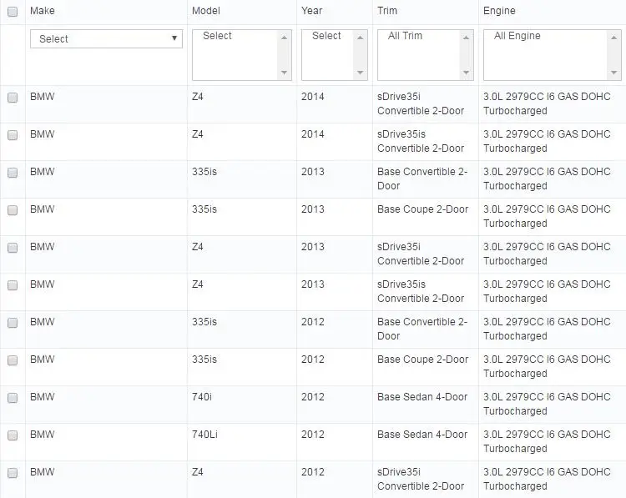This screenshot has height=498, width=626.
Task: Click Model listbox scroll-up arrow
Action: 285,38
